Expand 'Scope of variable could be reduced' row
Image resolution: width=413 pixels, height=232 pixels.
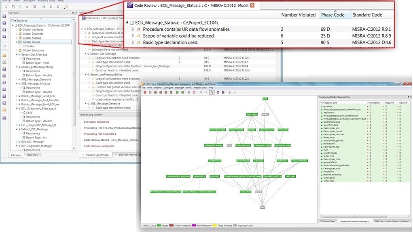point(133,36)
